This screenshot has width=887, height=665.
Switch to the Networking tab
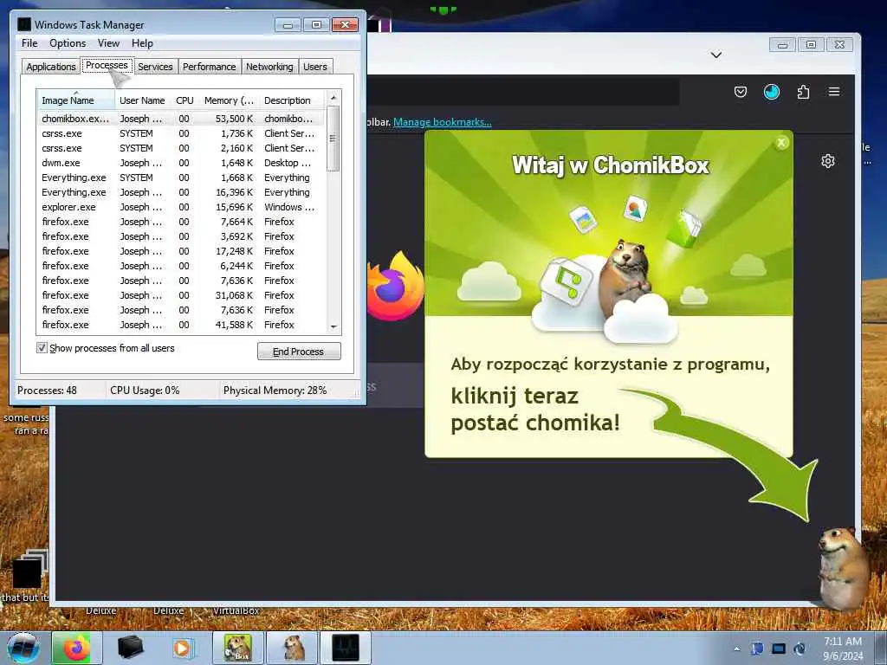(269, 67)
